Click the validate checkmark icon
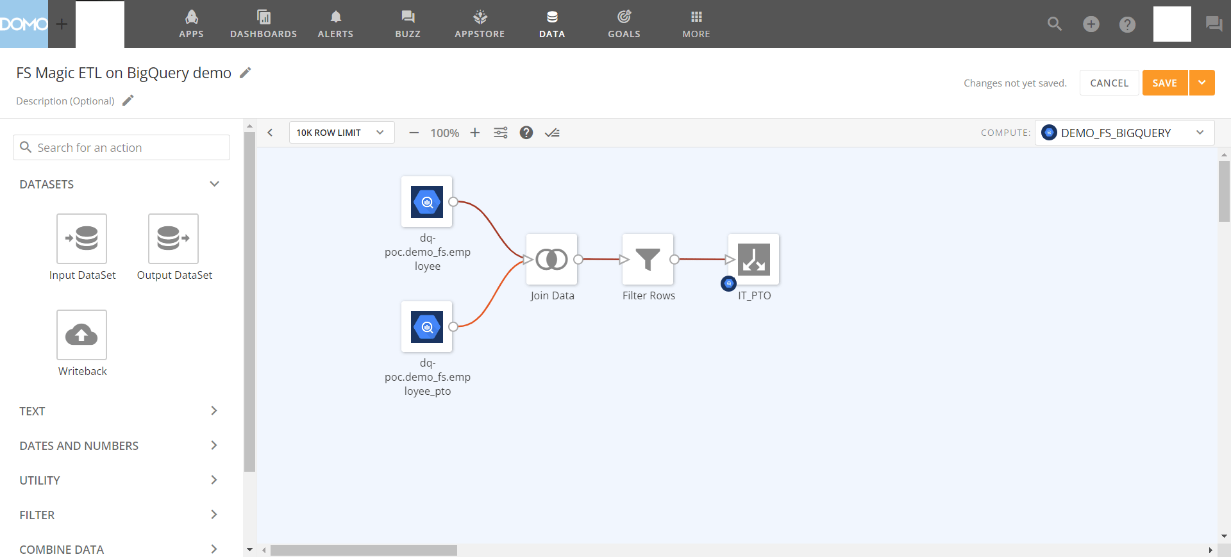This screenshot has height=557, width=1231. tap(552, 133)
